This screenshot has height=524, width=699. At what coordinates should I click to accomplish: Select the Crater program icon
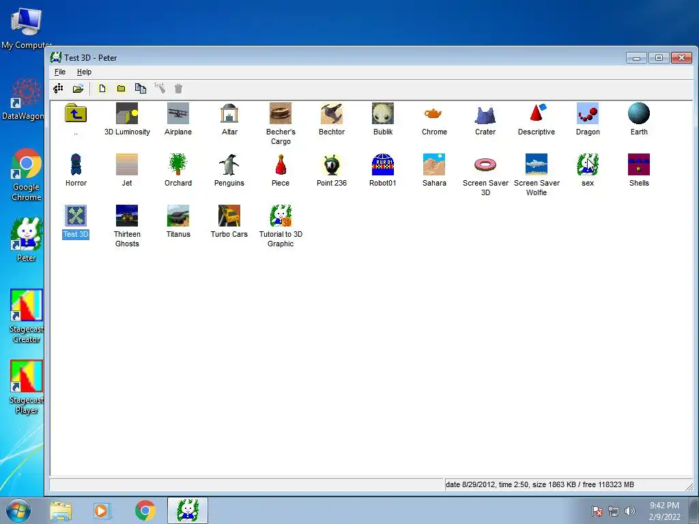click(x=485, y=113)
